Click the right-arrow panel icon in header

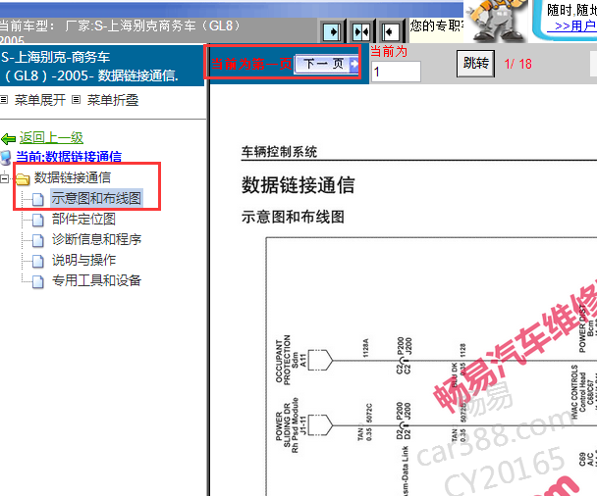[x=332, y=31]
